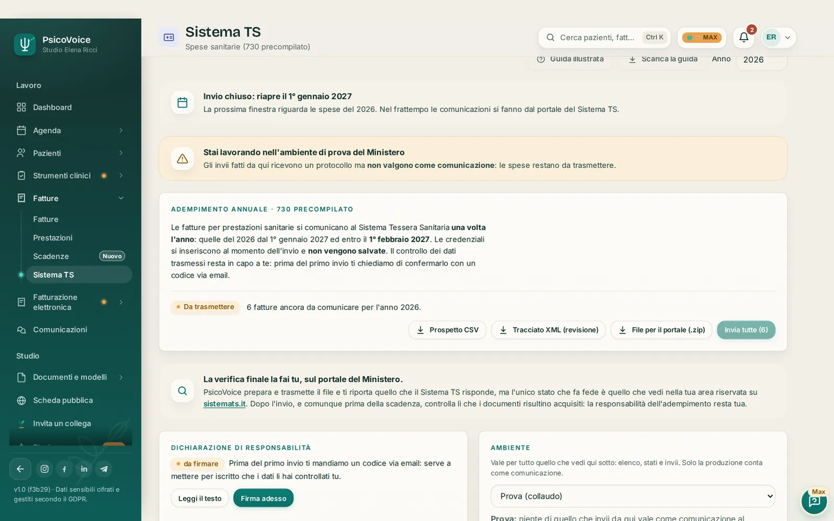This screenshot has width=834, height=521.
Task: Expand the Agenda menu chevron
Action: [x=121, y=130]
